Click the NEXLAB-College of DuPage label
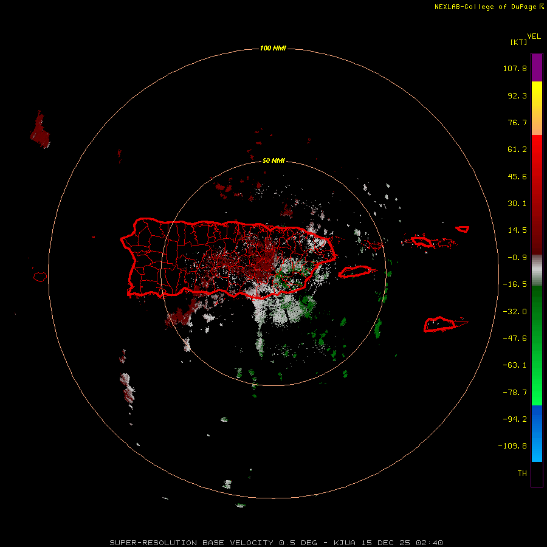 pyautogui.click(x=489, y=7)
